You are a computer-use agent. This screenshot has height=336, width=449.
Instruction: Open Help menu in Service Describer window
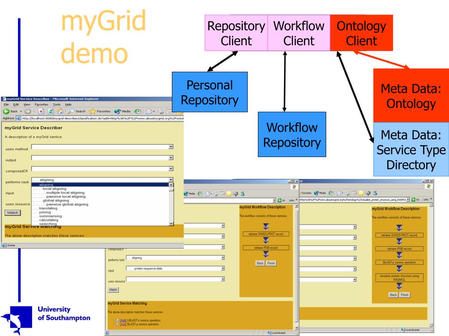68,105
